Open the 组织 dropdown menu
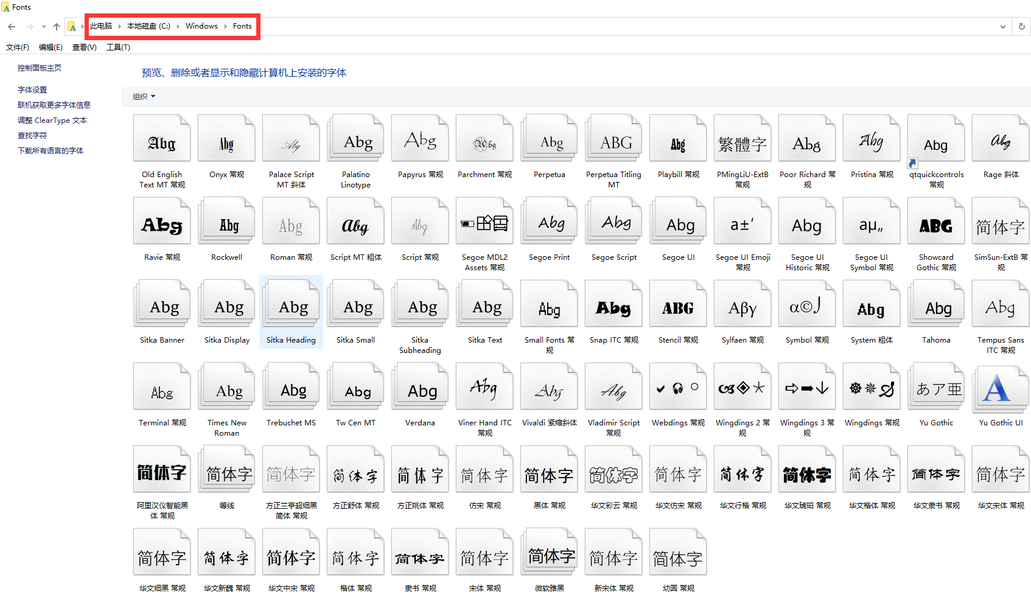This screenshot has width=1031, height=597. [x=144, y=96]
